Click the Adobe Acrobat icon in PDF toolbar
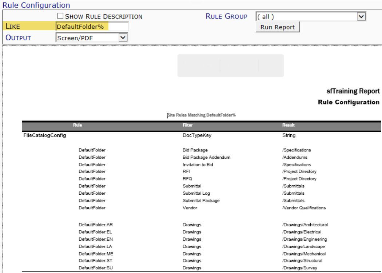382x273 pixels. click(271, 66)
